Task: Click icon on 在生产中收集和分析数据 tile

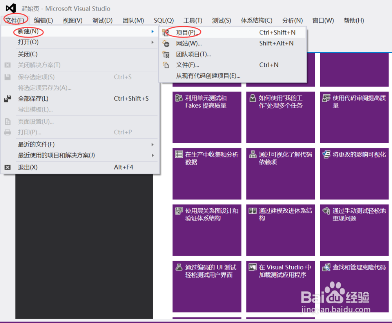Action: pos(179,154)
